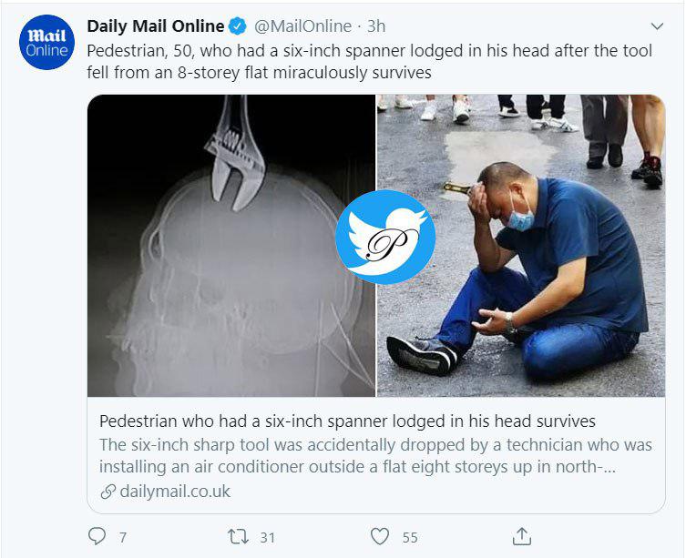This screenshot has width=686, height=558.
Task: Open the tweet options chevron menu
Action: tap(656, 26)
